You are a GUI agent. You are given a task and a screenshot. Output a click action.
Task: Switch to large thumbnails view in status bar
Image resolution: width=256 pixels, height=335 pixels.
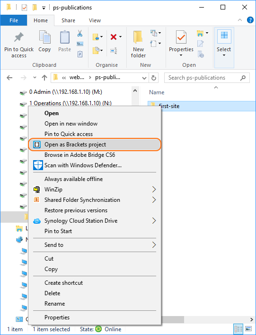(x=248, y=328)
